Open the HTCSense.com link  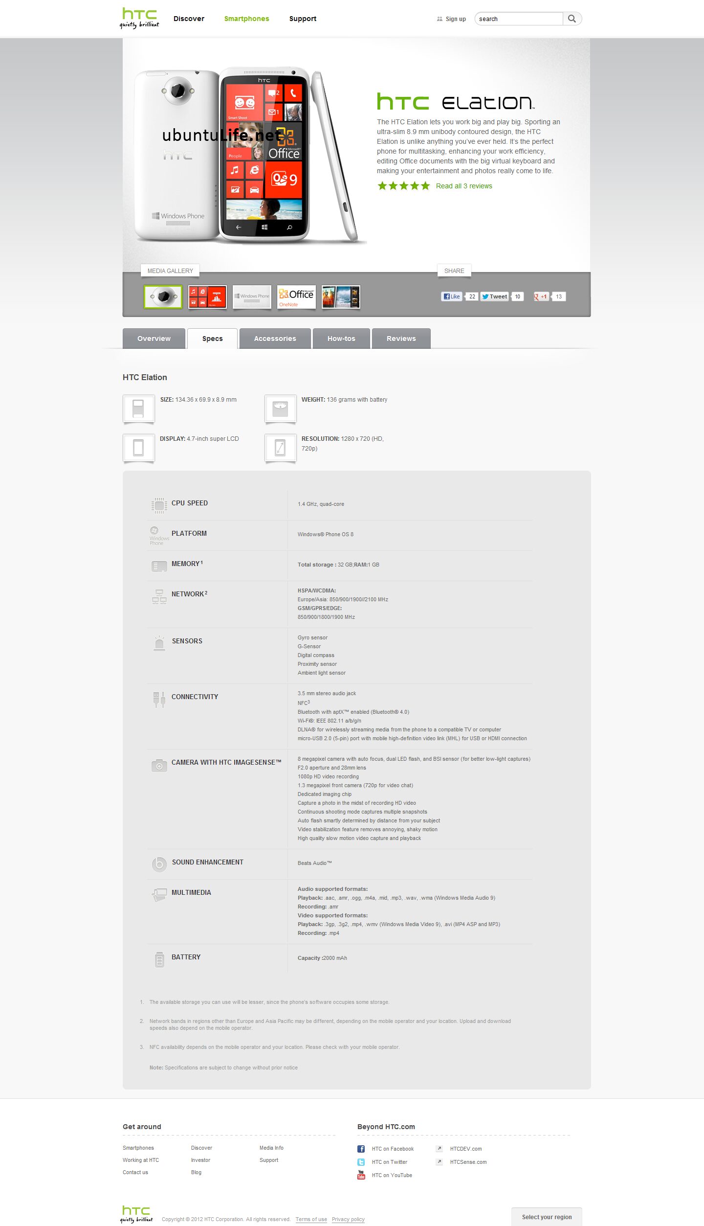tap(468, 1162)
